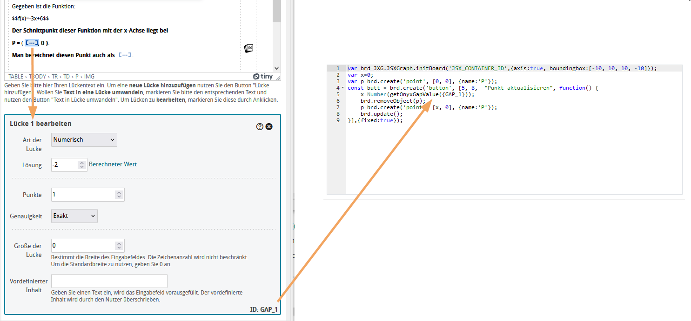The image size is (691, 321).
Task: Select TABLE in the element path breadcrumb
Action: point(16,77)
